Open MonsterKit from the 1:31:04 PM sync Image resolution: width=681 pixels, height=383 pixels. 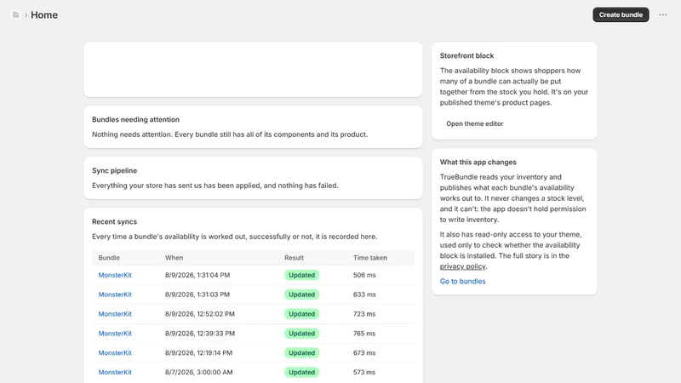click(115, 275)
